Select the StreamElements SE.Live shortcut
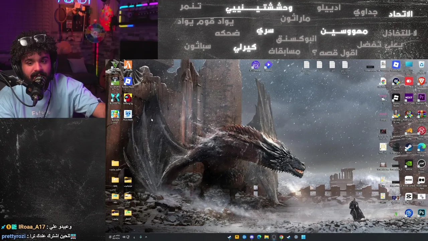 point(396,117)
